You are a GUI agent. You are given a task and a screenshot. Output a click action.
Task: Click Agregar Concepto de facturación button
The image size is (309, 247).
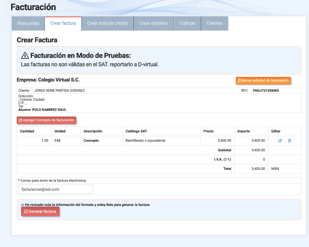click(x=46, y=120)
